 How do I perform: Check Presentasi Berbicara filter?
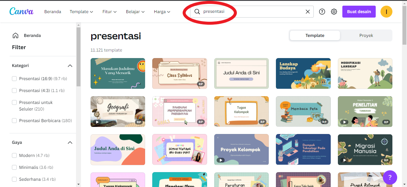(14, 121)
